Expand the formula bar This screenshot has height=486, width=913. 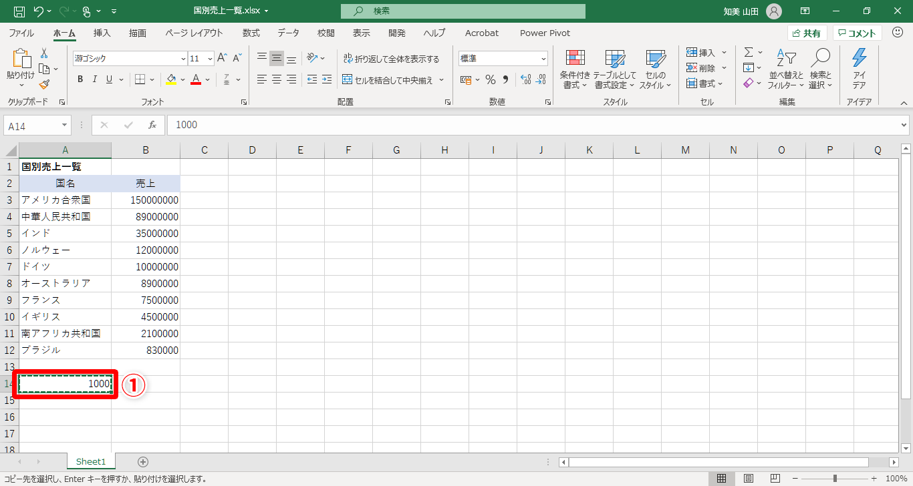[904, 125]
